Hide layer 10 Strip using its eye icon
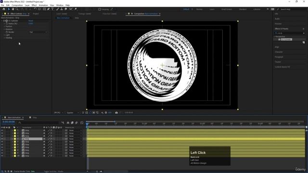 2,156
